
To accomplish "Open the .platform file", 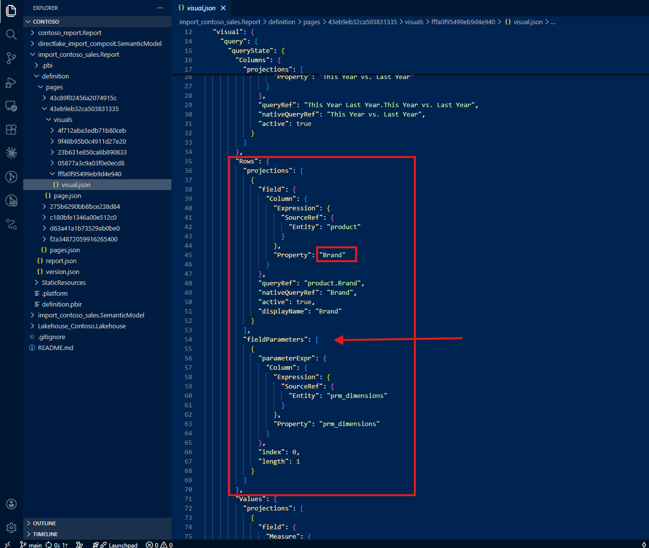I will click(97, 293).
